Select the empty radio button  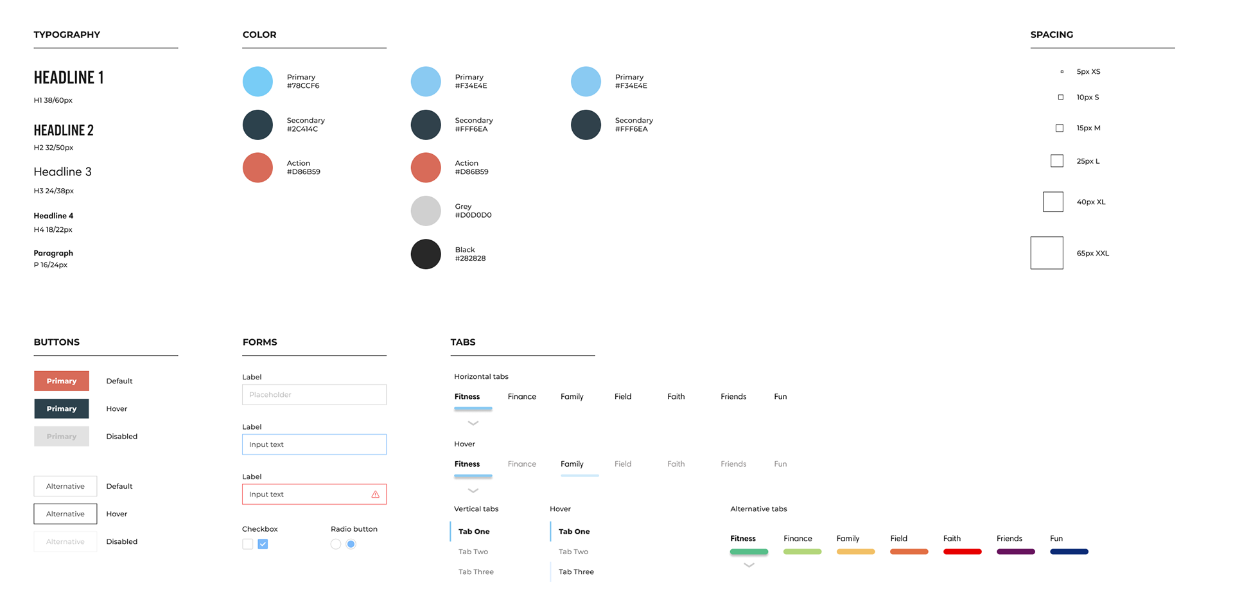pos(336,544)
